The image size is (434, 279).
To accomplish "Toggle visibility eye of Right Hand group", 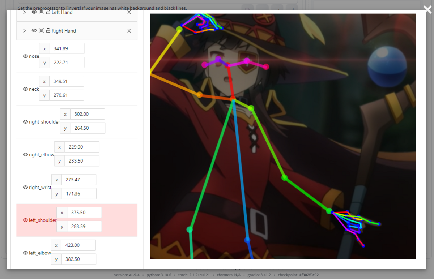I will click(x=34, y=31).
